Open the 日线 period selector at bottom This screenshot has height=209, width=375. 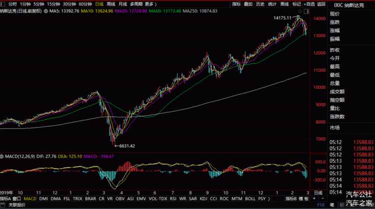[318, 193]
